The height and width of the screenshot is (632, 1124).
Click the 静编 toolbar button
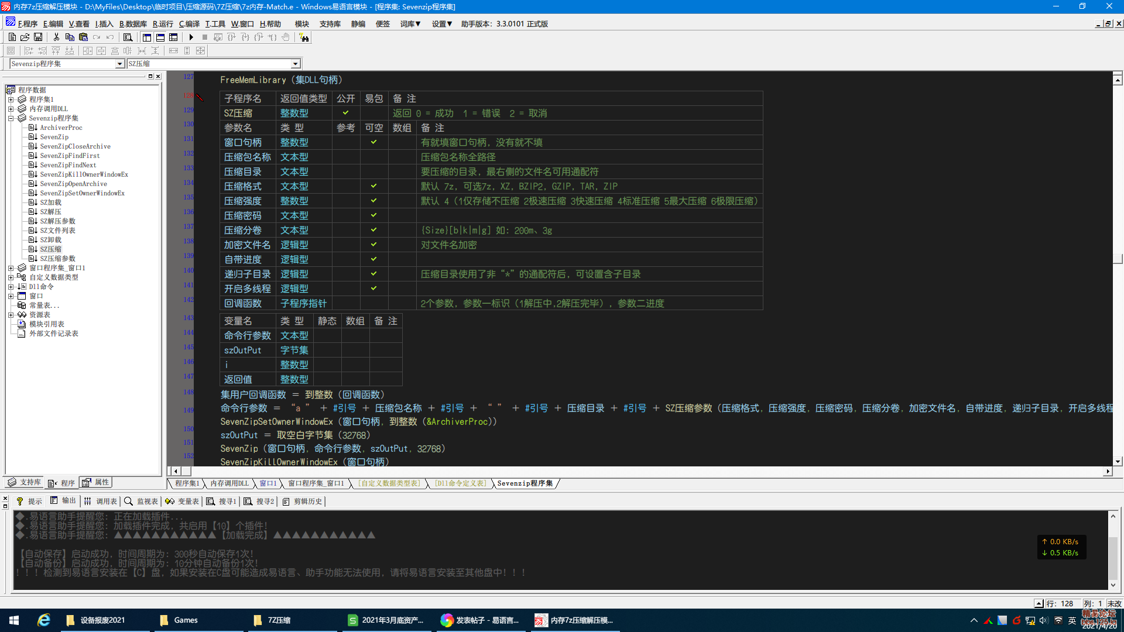tap(358, 24)
